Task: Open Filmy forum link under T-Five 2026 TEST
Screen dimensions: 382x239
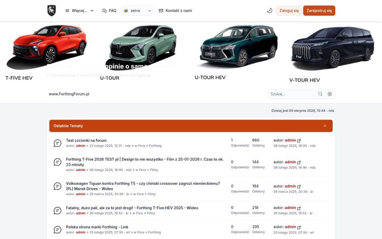Action: click(154, 170)
